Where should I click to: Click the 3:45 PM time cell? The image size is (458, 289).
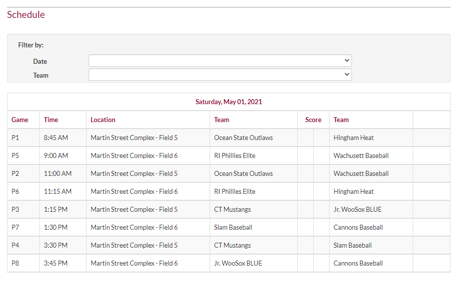pos(56,263)
